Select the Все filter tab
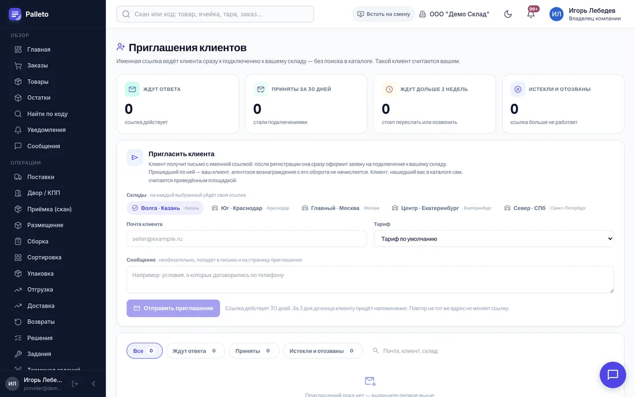 [x=144, y=351]
